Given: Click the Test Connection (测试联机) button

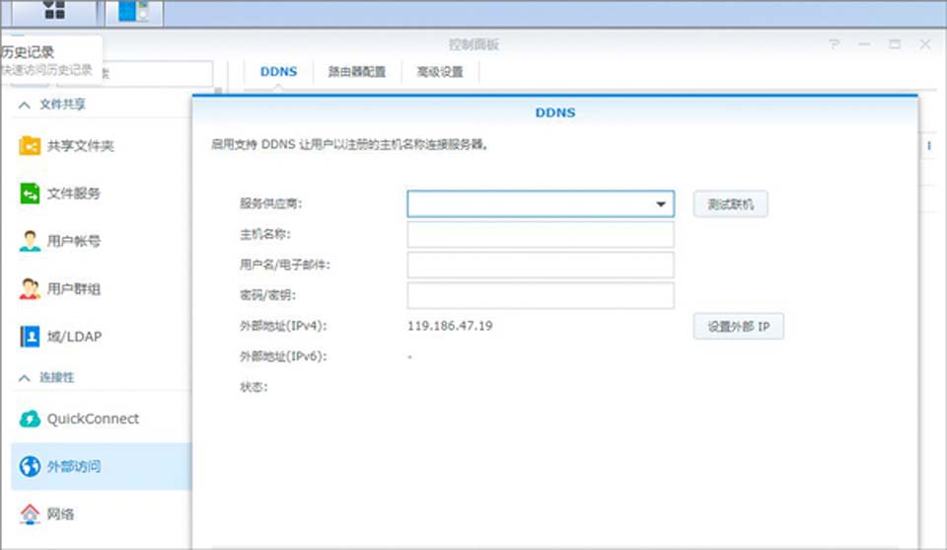Looking at the screenshot, I should [x=730, y=204].
